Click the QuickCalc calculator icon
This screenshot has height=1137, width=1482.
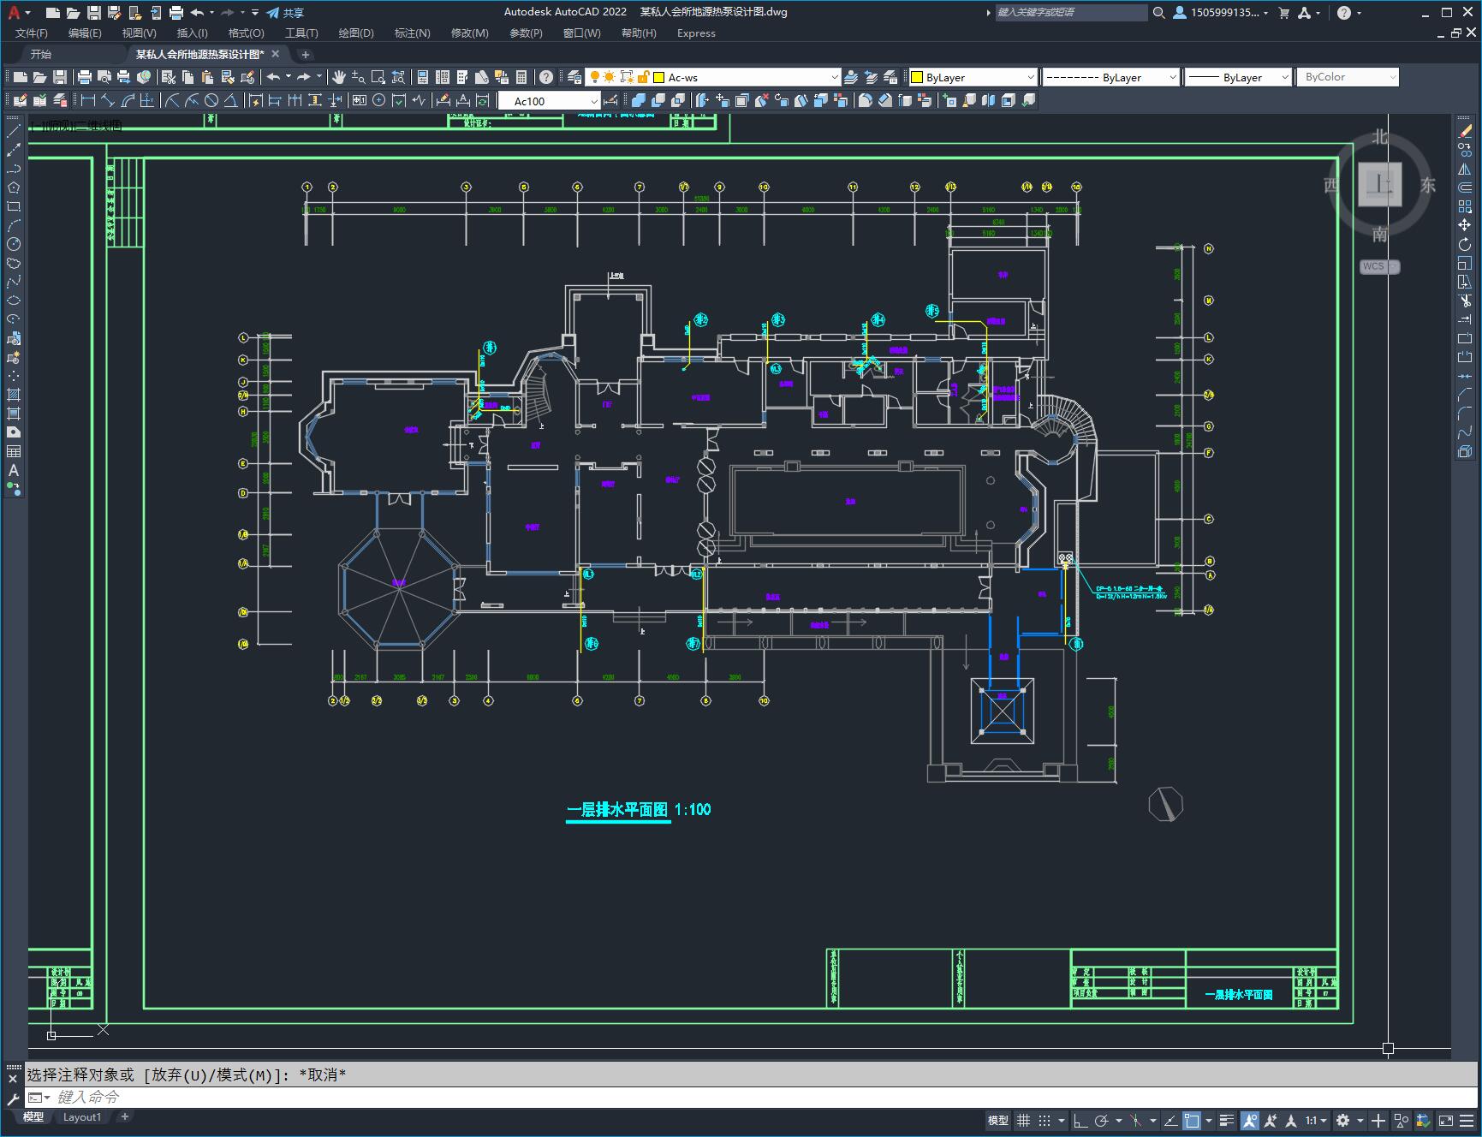(x=521, y=77)
